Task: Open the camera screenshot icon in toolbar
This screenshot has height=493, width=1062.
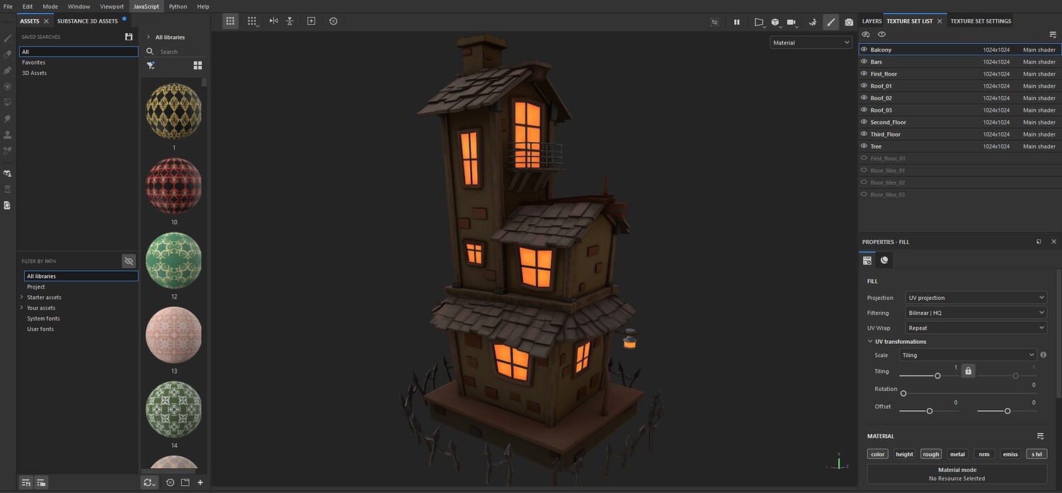Action: 849,22
